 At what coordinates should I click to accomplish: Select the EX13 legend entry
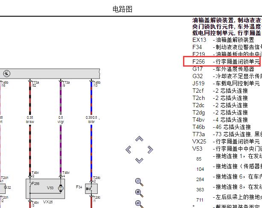(x=223, y=40)
